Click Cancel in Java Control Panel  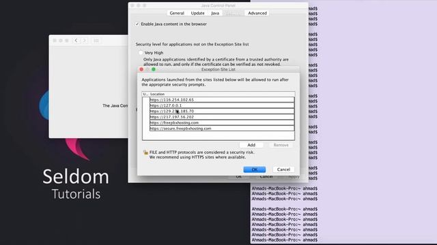pyautogui.click(x=266, y=177)
